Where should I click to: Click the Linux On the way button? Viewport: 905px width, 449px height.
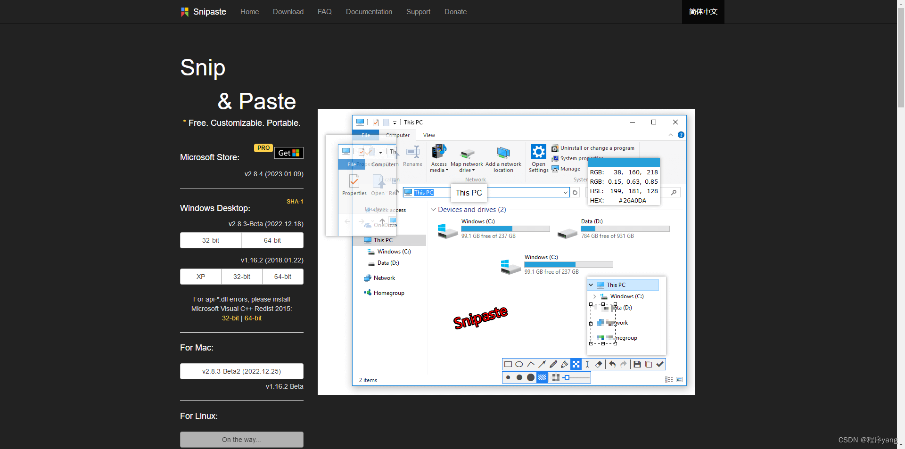pyautogui.click(x=242, y=440)
